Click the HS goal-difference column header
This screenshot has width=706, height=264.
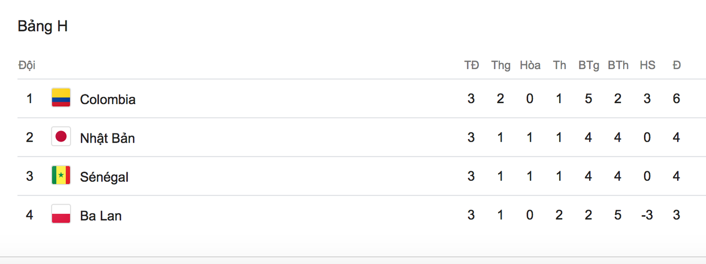(x=647, y=65)
